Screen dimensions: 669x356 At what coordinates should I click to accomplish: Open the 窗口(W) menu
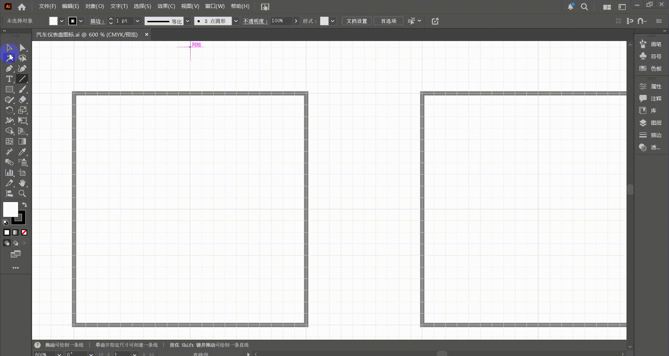[x=215, y=6]
